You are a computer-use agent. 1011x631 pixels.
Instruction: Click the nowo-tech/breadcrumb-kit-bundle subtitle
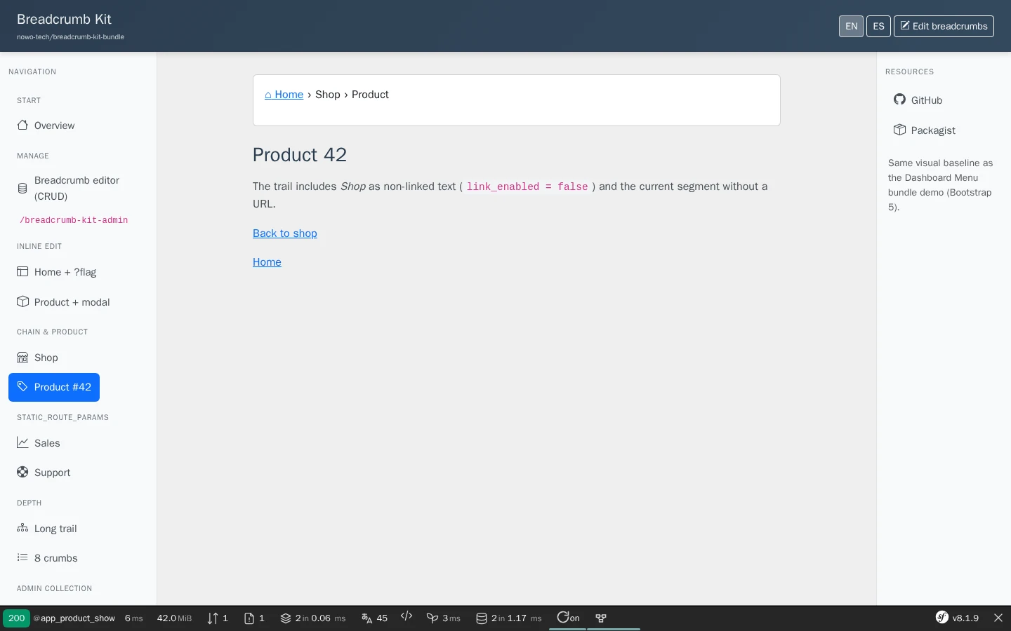[x=70, y=37]
